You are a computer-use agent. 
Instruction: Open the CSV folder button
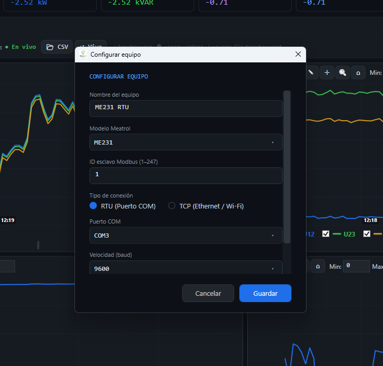coord(57,47)
